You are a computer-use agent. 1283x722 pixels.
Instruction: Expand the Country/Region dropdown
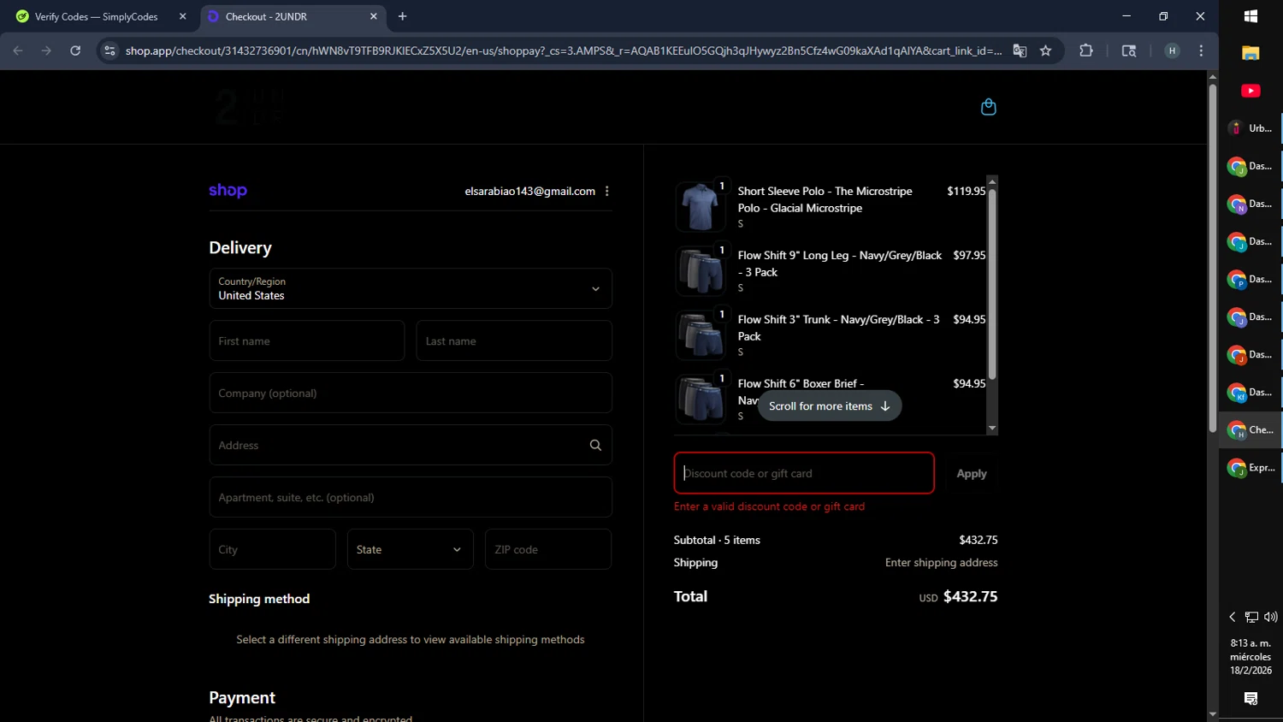point(411,288)
